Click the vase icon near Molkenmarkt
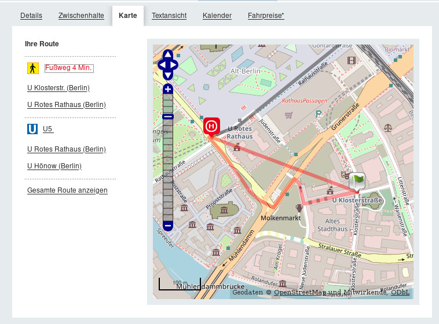Image resolution: width=439 pixels, height=324 pixels. 299,208
